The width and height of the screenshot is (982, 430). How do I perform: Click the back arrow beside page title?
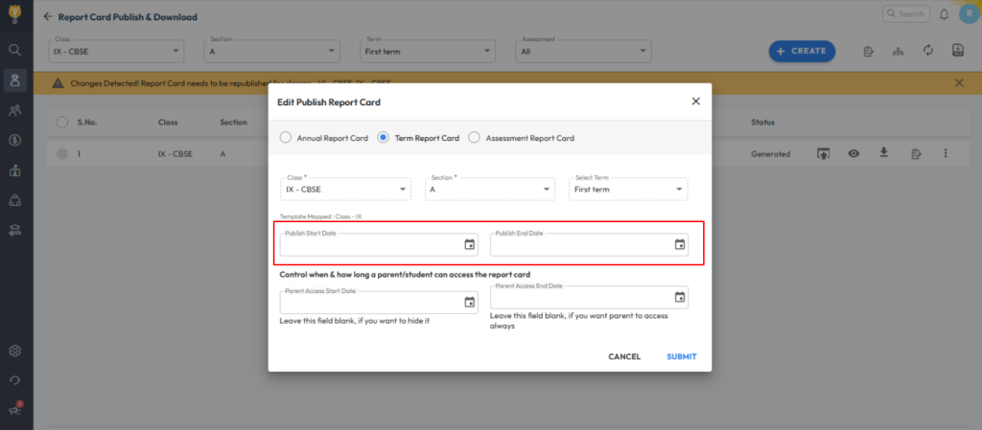click(48, 17)
